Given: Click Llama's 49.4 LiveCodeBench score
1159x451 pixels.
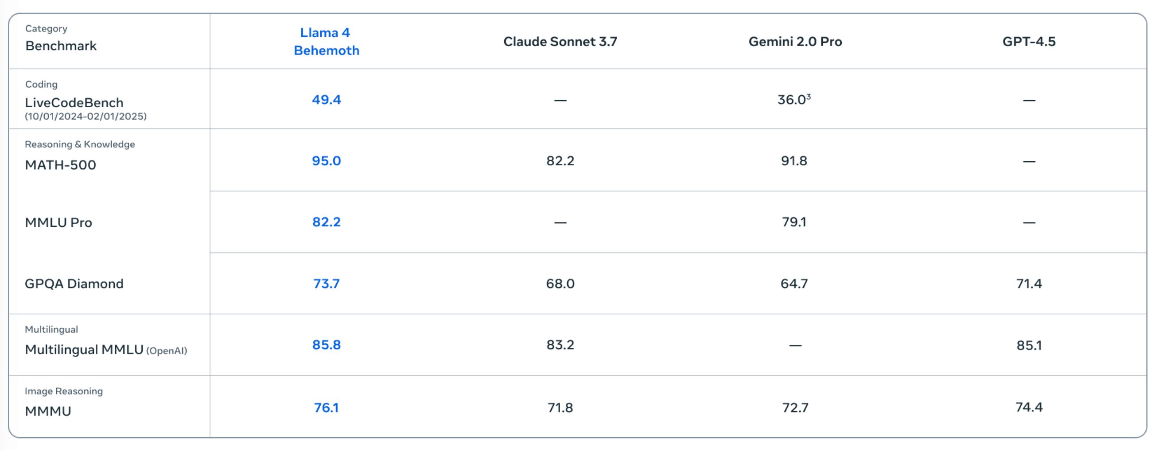Looking at the screenshot, I should pos(327,100).
